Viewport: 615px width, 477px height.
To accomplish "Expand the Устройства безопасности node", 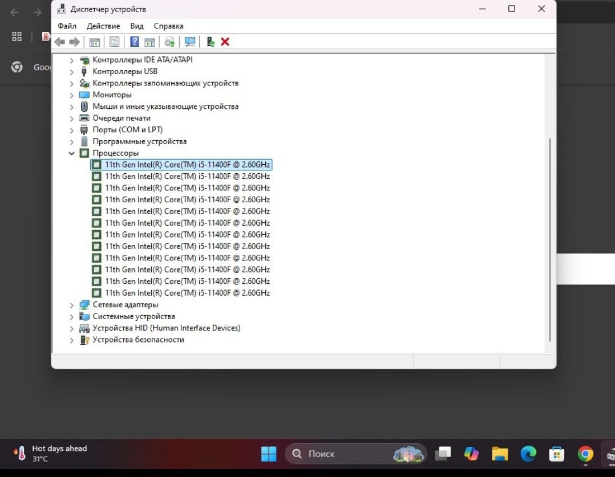I will pyautogui.click(x=71, y=340).
